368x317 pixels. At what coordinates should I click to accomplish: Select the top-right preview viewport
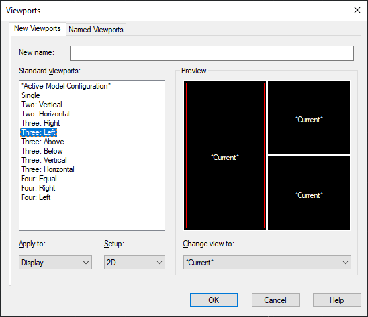pyautogui.click(x=309, y=118)
